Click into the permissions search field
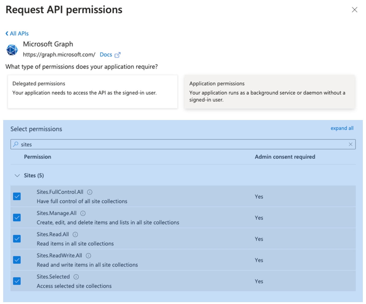 pyautogui.click(x=183, y=144)
